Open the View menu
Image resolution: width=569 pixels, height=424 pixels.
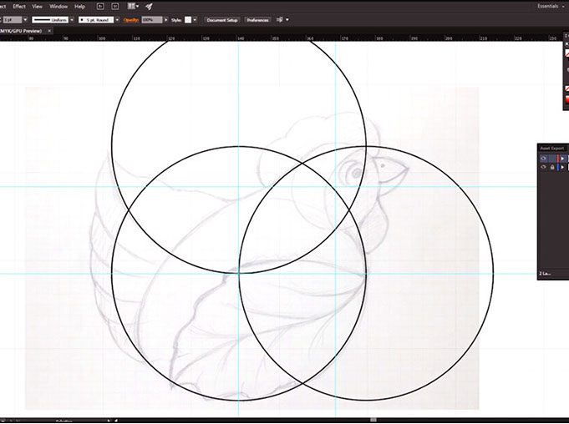[x=38, y=6]
